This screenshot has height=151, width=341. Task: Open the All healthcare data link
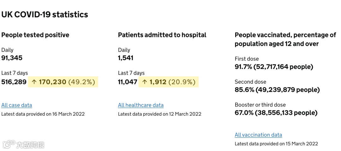[141, 105]
